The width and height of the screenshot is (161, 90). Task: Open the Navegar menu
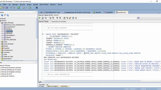click(15, 4)
